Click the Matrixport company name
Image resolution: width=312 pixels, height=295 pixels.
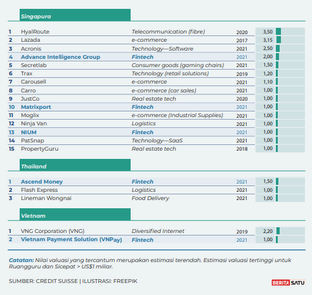36,107
